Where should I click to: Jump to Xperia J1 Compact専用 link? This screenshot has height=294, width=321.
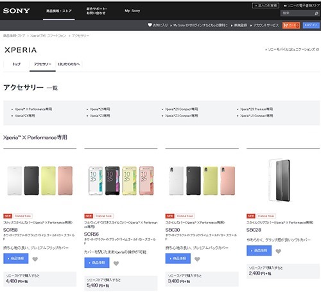coord(256,116)
